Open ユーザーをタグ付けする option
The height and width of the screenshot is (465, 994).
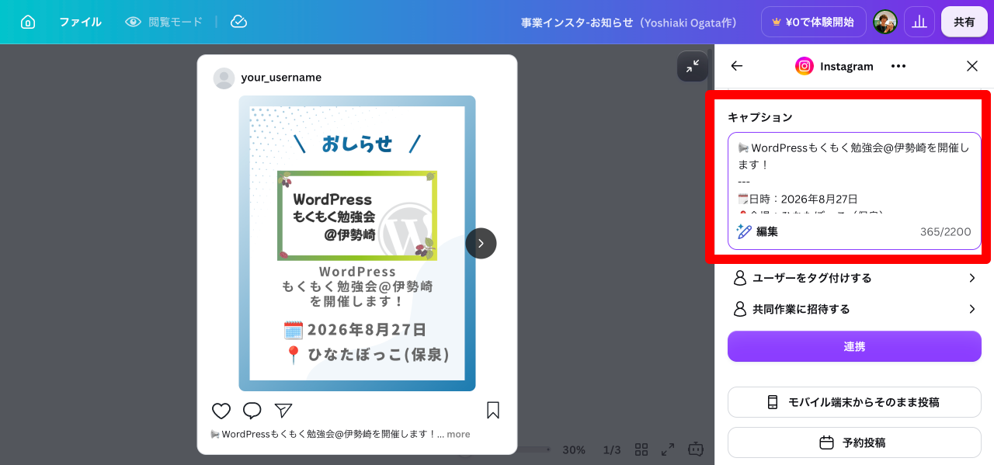854,278
